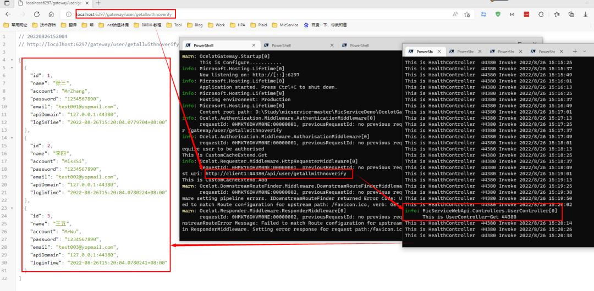This screenshot has width=594, height=291.
Task: Click the blue extension icon after favorites star
Action: [484, 14]
